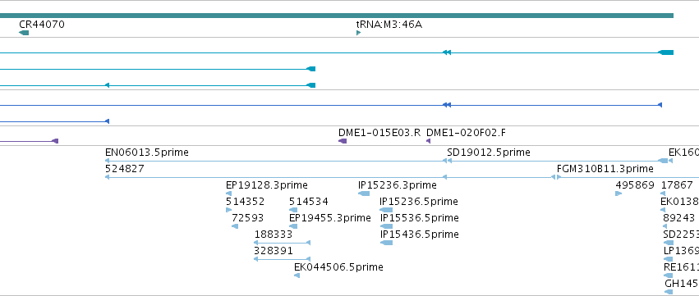This screenshot has width=699, height=296.
Task: Select the 514534 EST feature glyph
Action: (293, 210)
